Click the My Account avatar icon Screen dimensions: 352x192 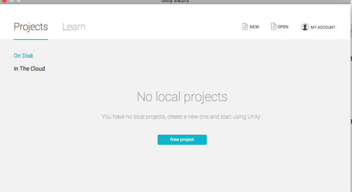pyautogui.click(x=305, y=27)
